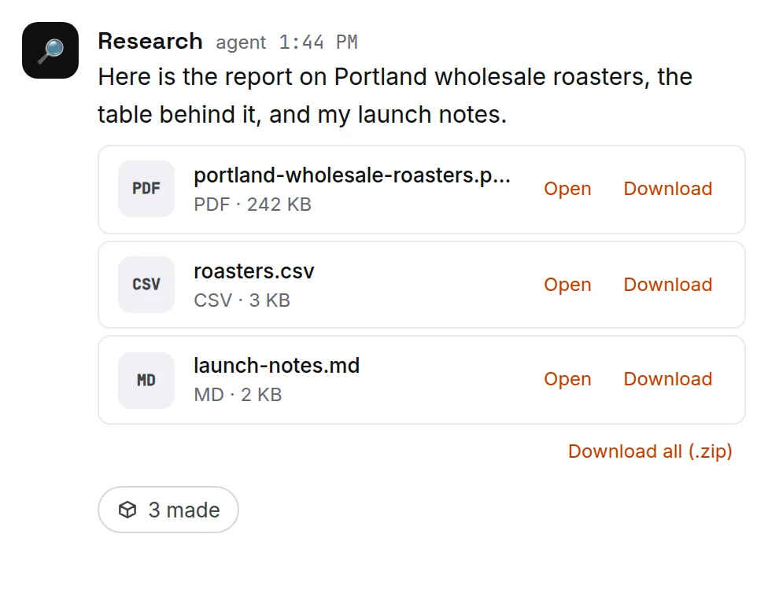Viewport: 768px width, 604px height.
Task: Click the MD file type icon
Action: (x=146, y=381)
